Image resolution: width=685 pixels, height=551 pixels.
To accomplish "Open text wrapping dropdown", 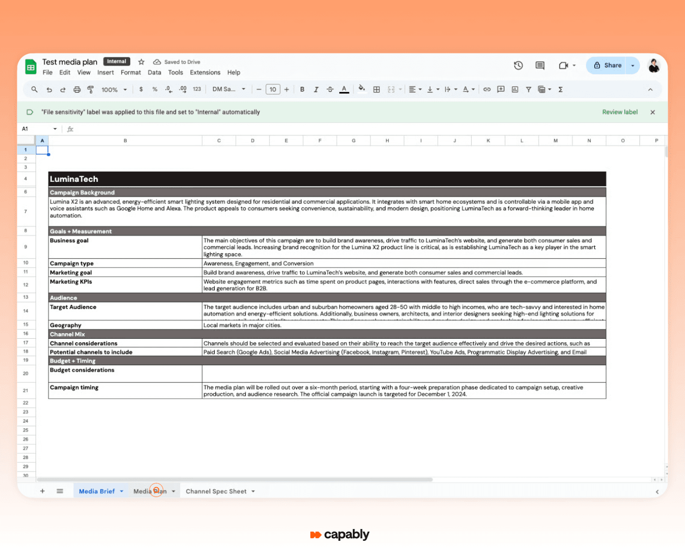I will pos(451,89).
